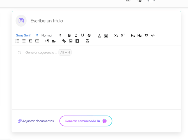Insert a code block

153,35
